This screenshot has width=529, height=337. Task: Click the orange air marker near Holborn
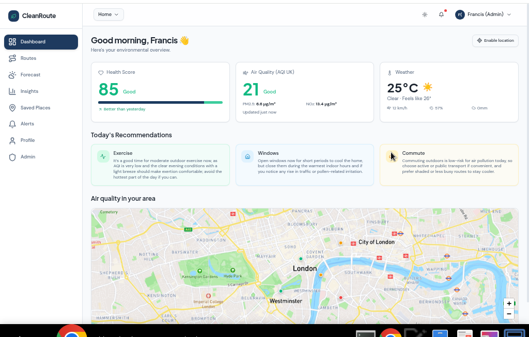(341, 243)
